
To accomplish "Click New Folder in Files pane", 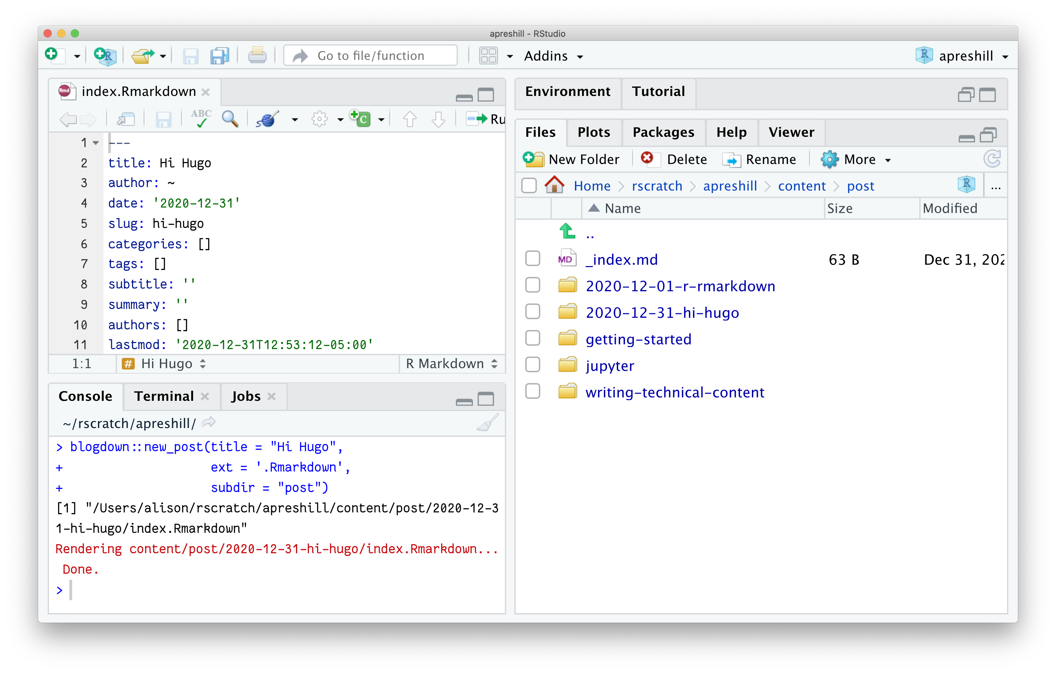I will click(x=571, y=159).
